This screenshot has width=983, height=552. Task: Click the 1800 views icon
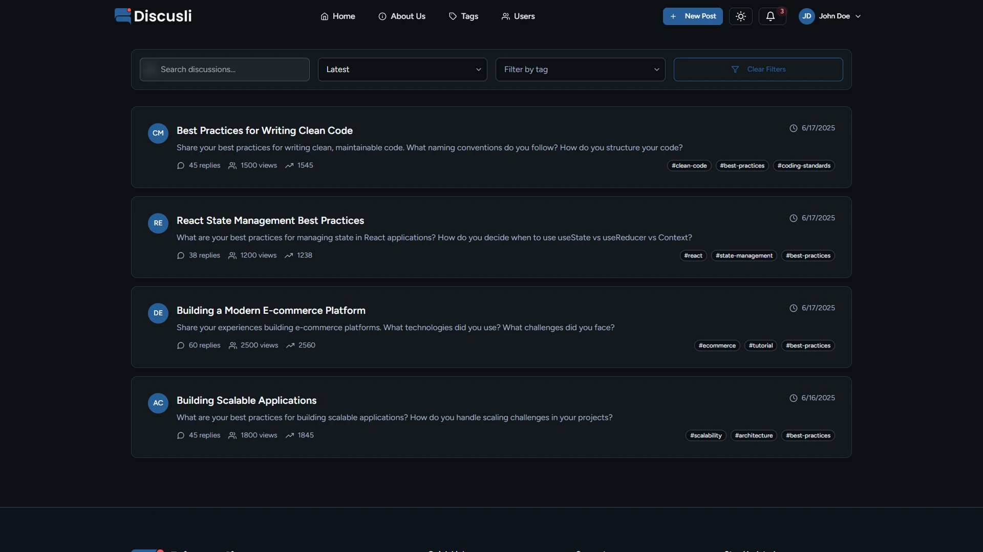(x=232, y=435)
